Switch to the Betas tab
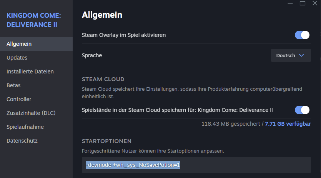The image size is (321, 178). coord(13,85)
